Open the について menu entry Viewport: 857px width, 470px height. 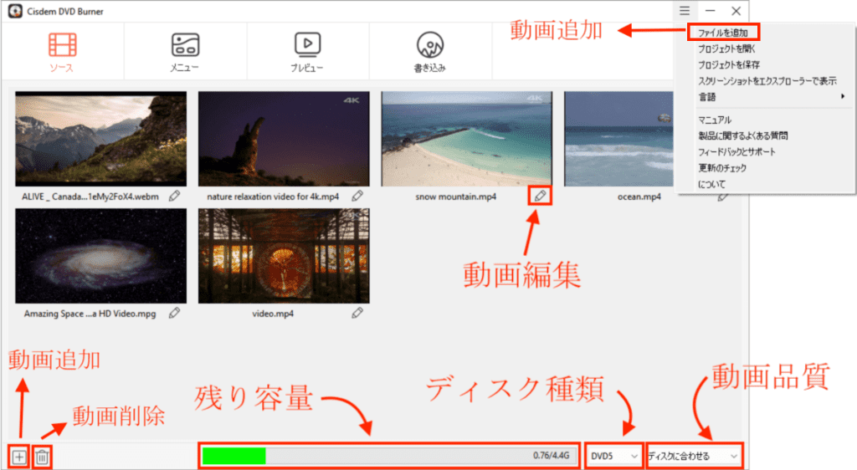point(711,184)
